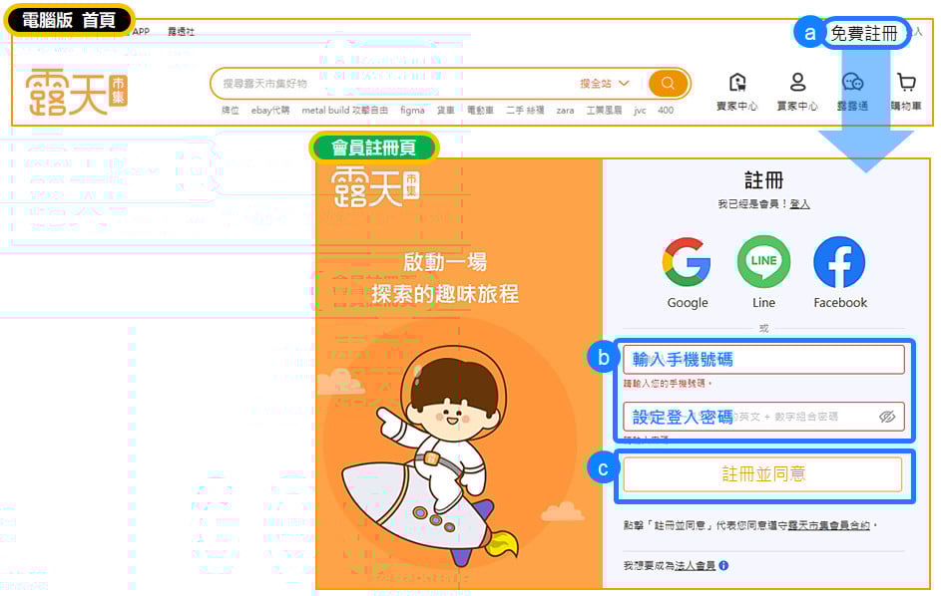Click the info icon beside 法人會員
The width and height of the screenshot is (941, 596).
point(723,565)
